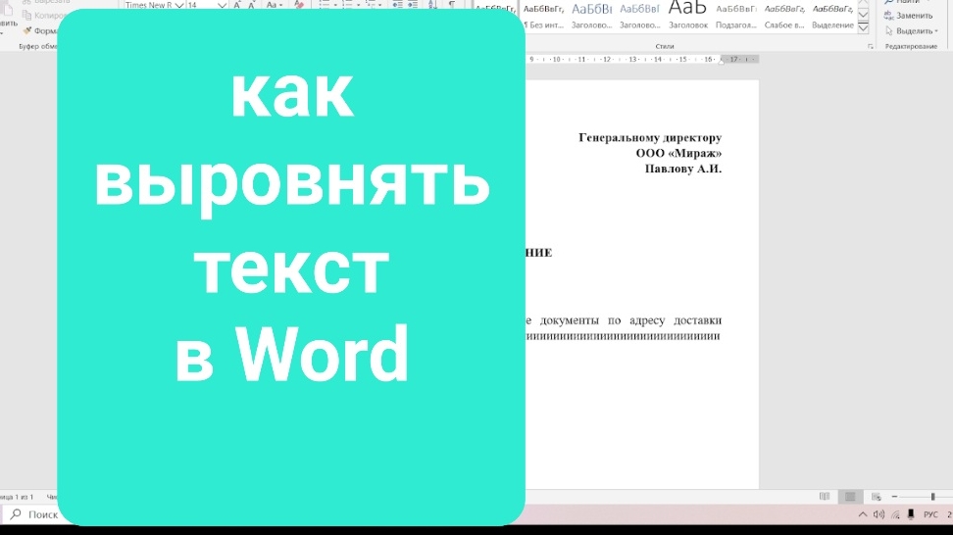Apply the 'Заголовок' title style
953x535 pixels.
point(688,16)
